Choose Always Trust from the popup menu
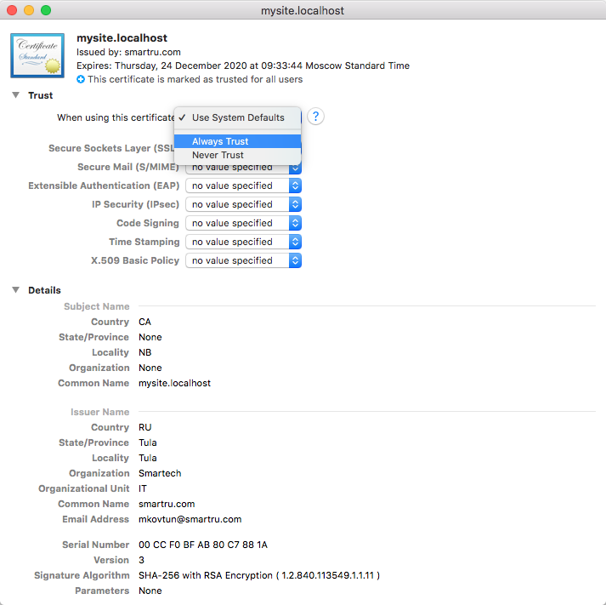Image resolution: width=606 pixels, height=605 pixels. [237, 141]
